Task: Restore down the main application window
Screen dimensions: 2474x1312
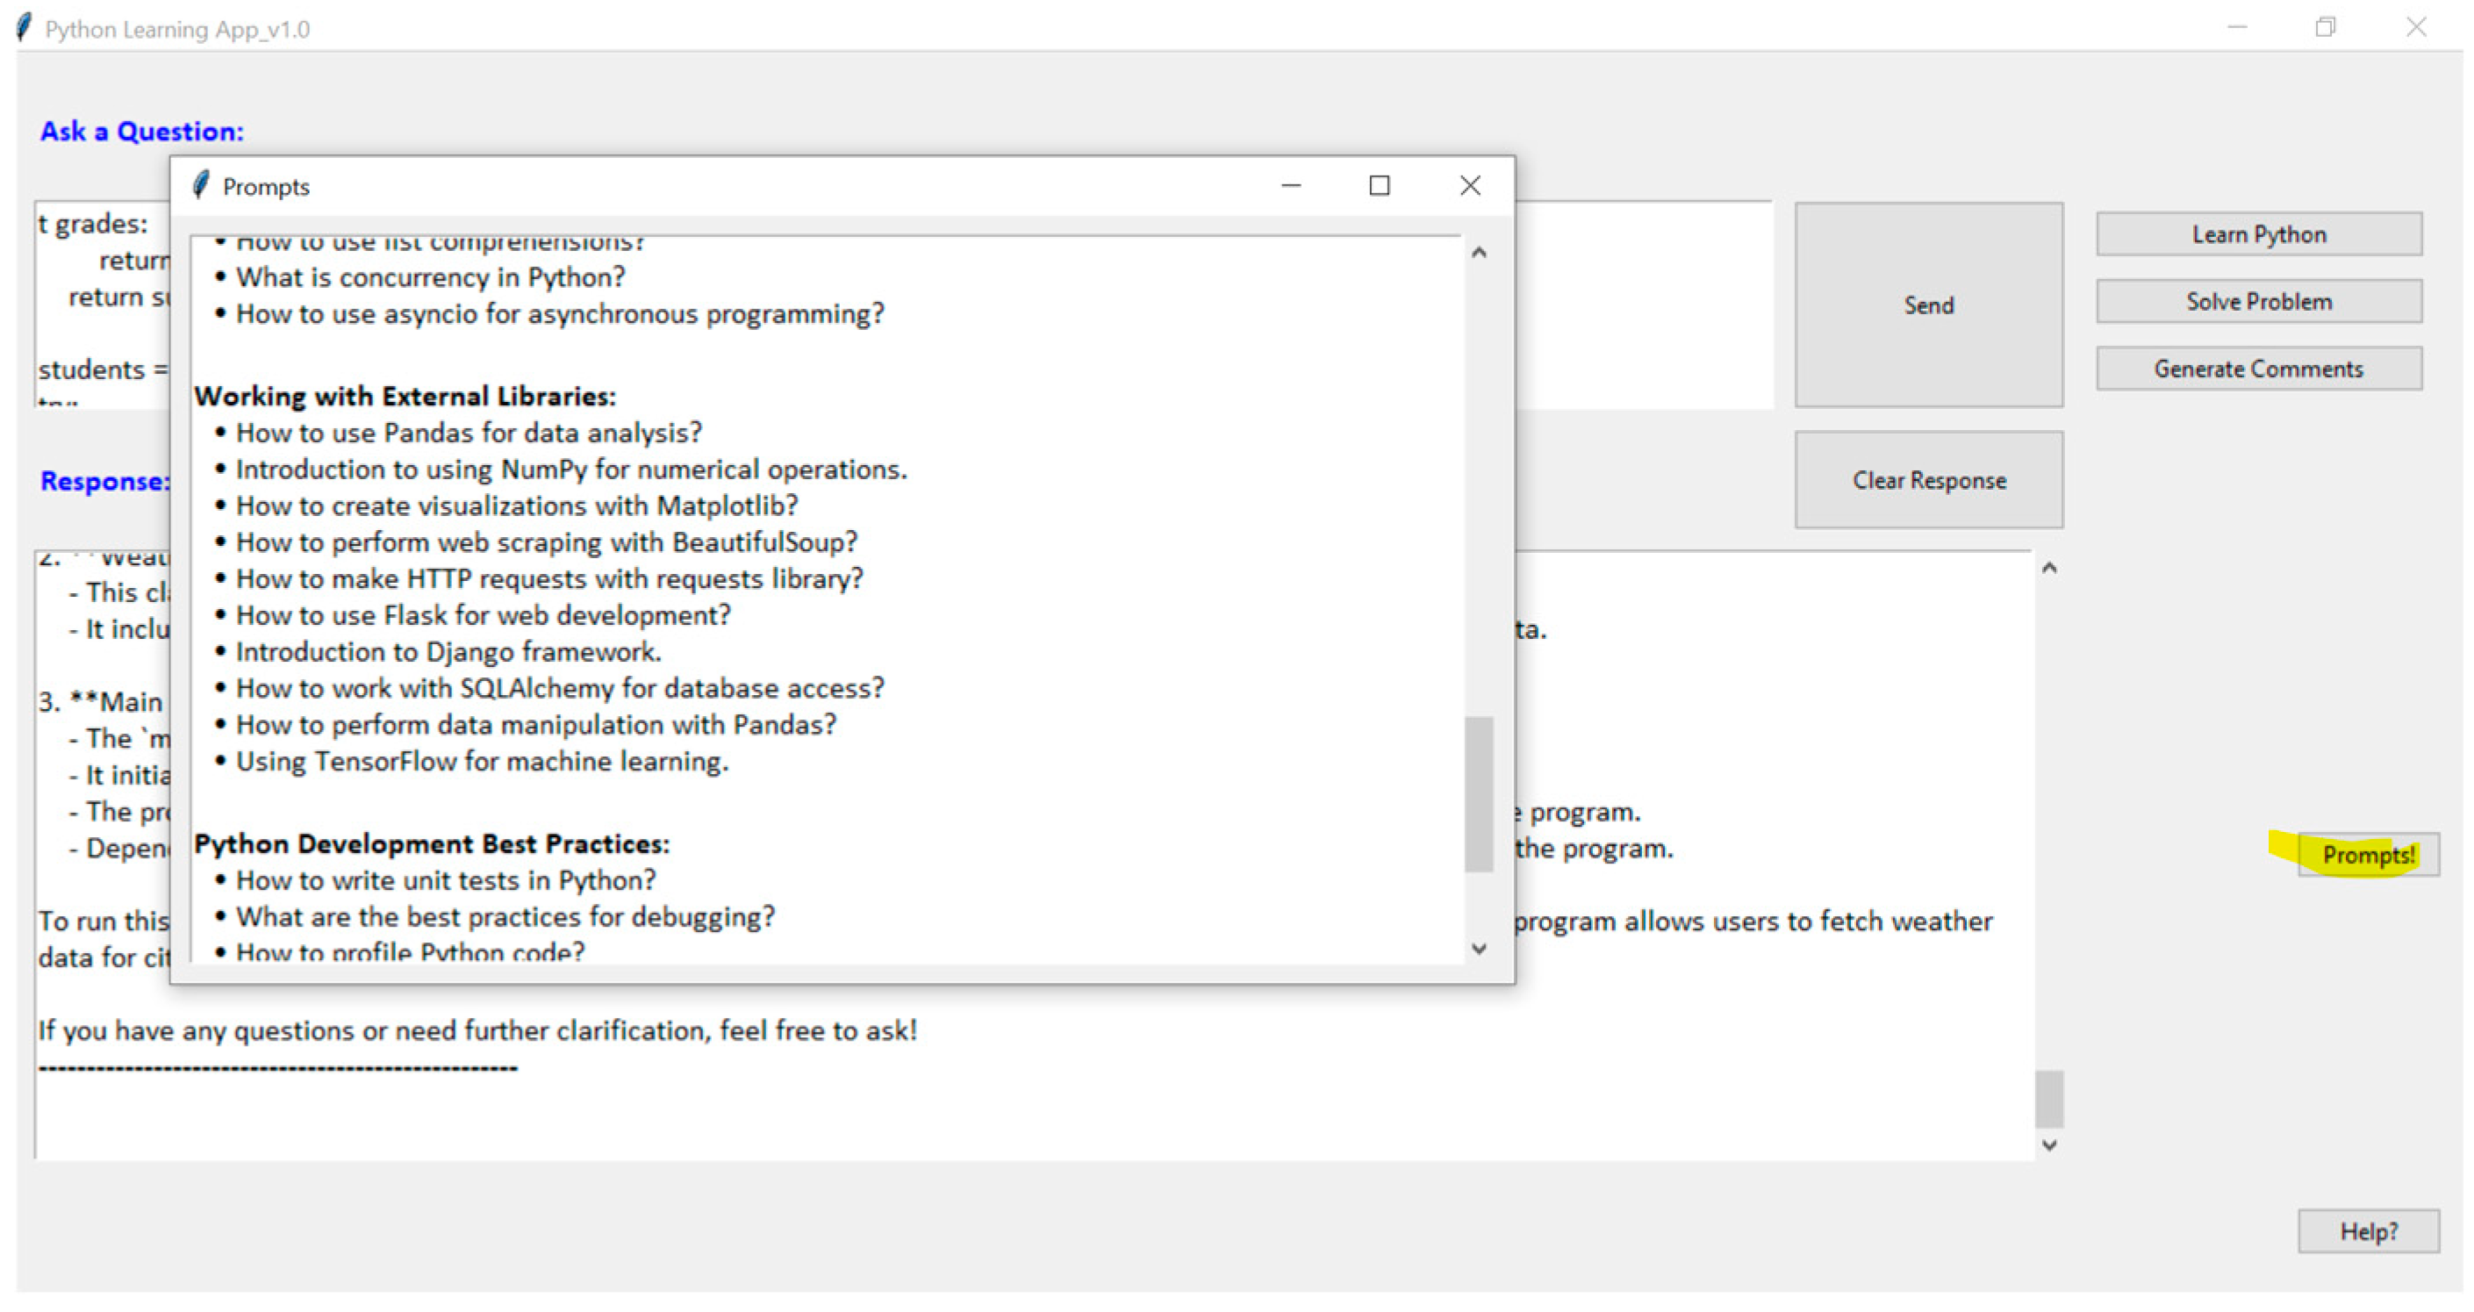Action: point(2324,28)
